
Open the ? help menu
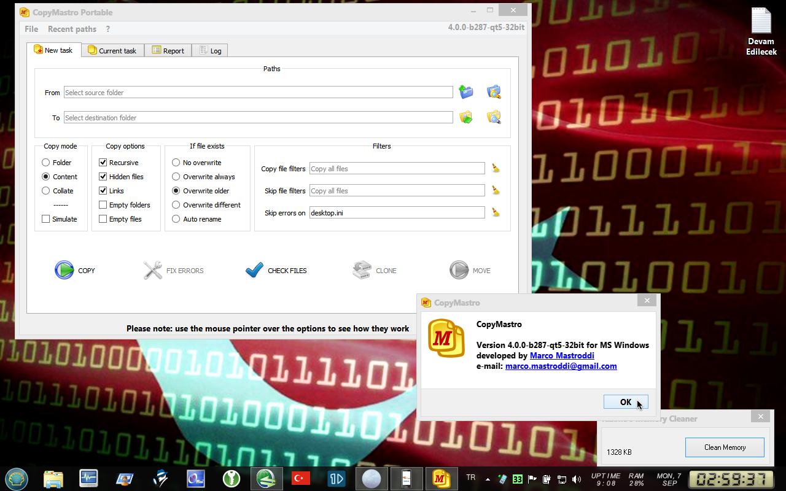(108, 29)
